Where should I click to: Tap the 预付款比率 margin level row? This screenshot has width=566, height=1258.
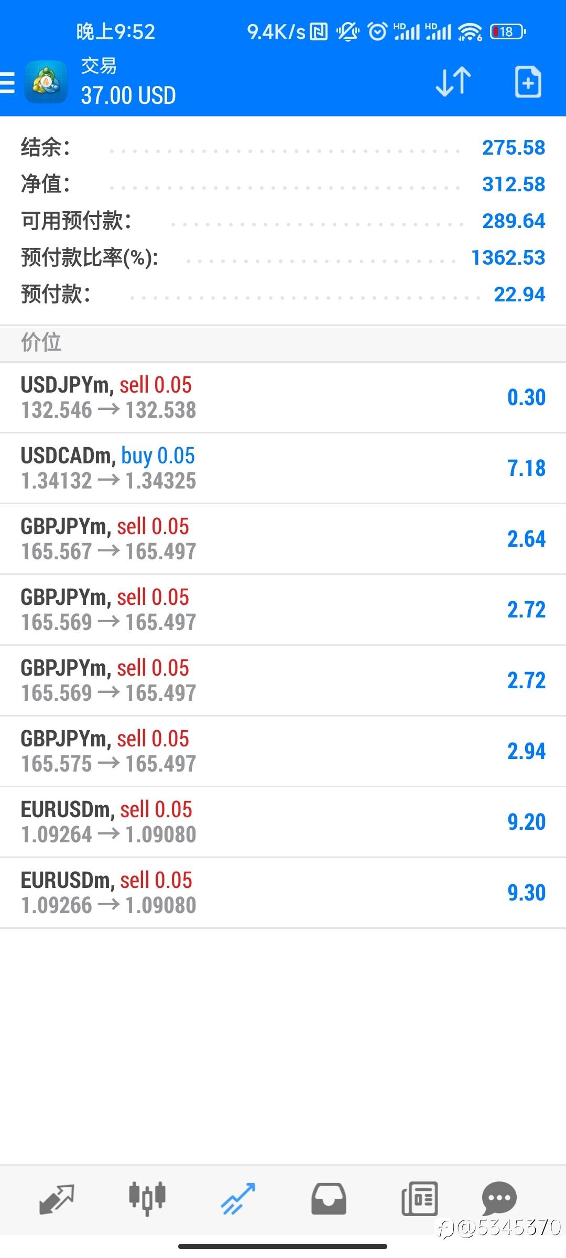click(283, 258)
